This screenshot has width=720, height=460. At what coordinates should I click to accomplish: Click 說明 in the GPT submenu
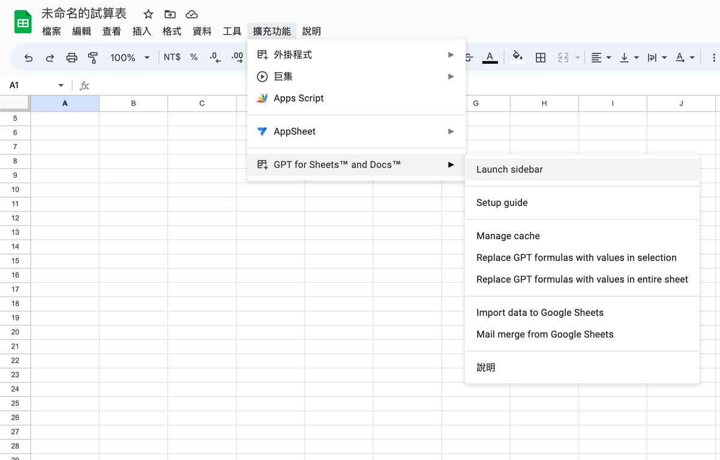tap(582, 368)
